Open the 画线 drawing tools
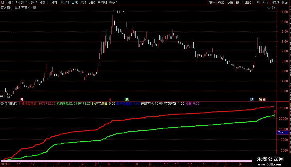The width and height of the screenshot is (291, 167). (x=248, y=2)
